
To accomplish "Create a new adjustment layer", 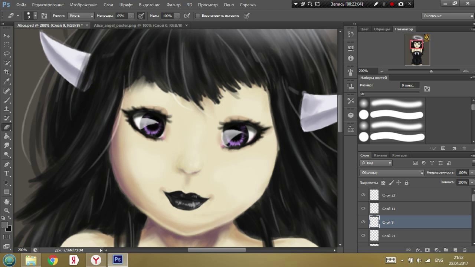I will [436, 250].
